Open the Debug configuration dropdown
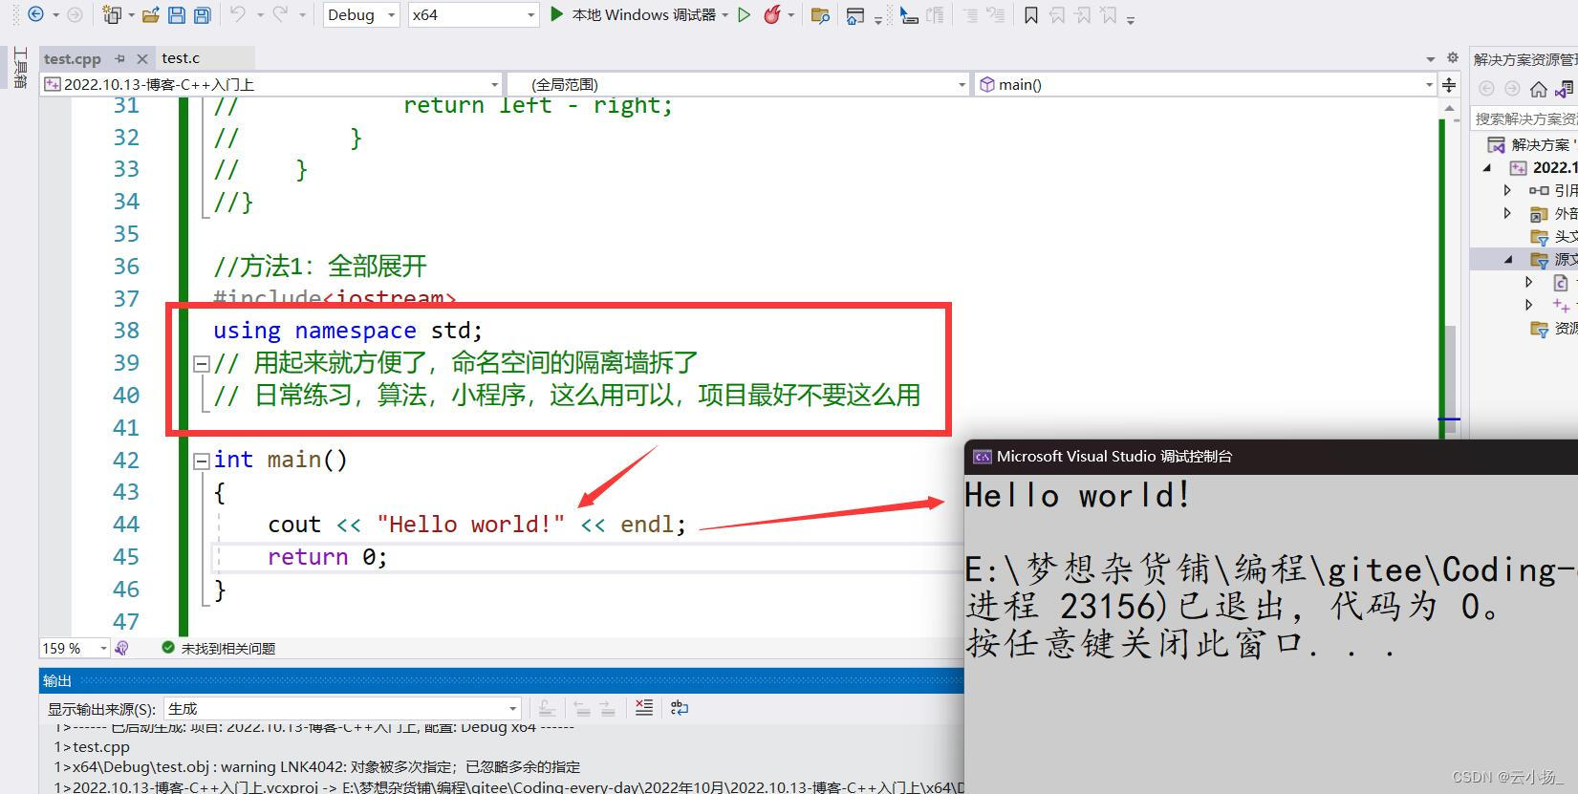Screen dimensions: 1578x794 [x=361, y=14]
